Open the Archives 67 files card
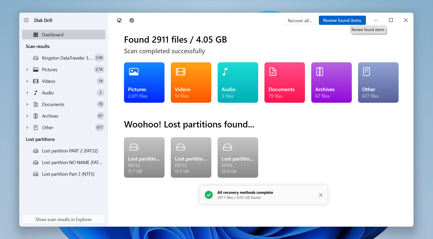This screenshot has height=239, width=433. click(x=332, y=83)
